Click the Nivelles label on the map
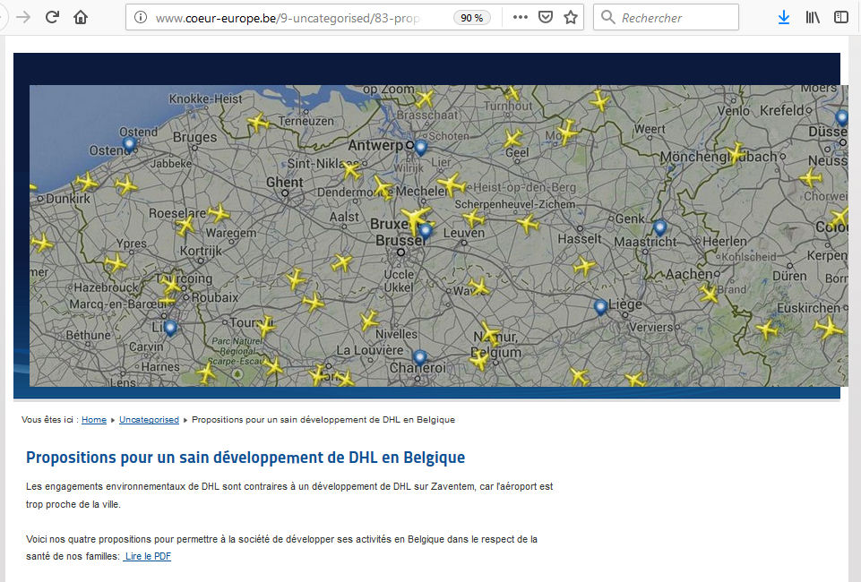The image size is (861, 582). tap(397, 334)
